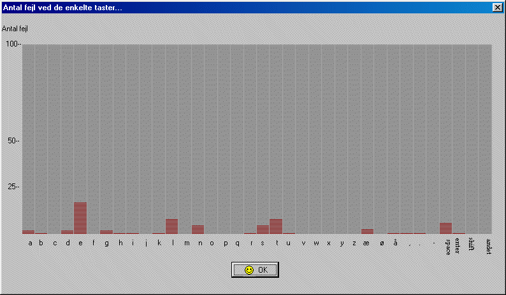
Task: Select the red bar above letter l
Action: (171, 226)
